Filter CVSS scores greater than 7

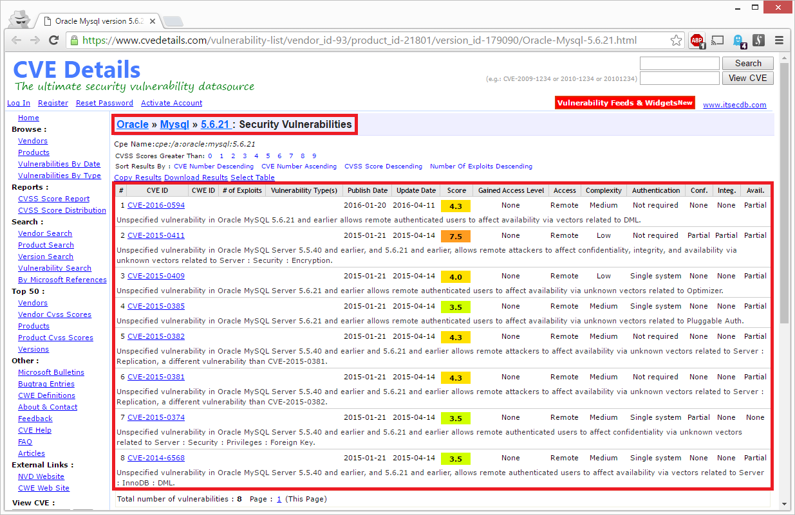point(291,156)
